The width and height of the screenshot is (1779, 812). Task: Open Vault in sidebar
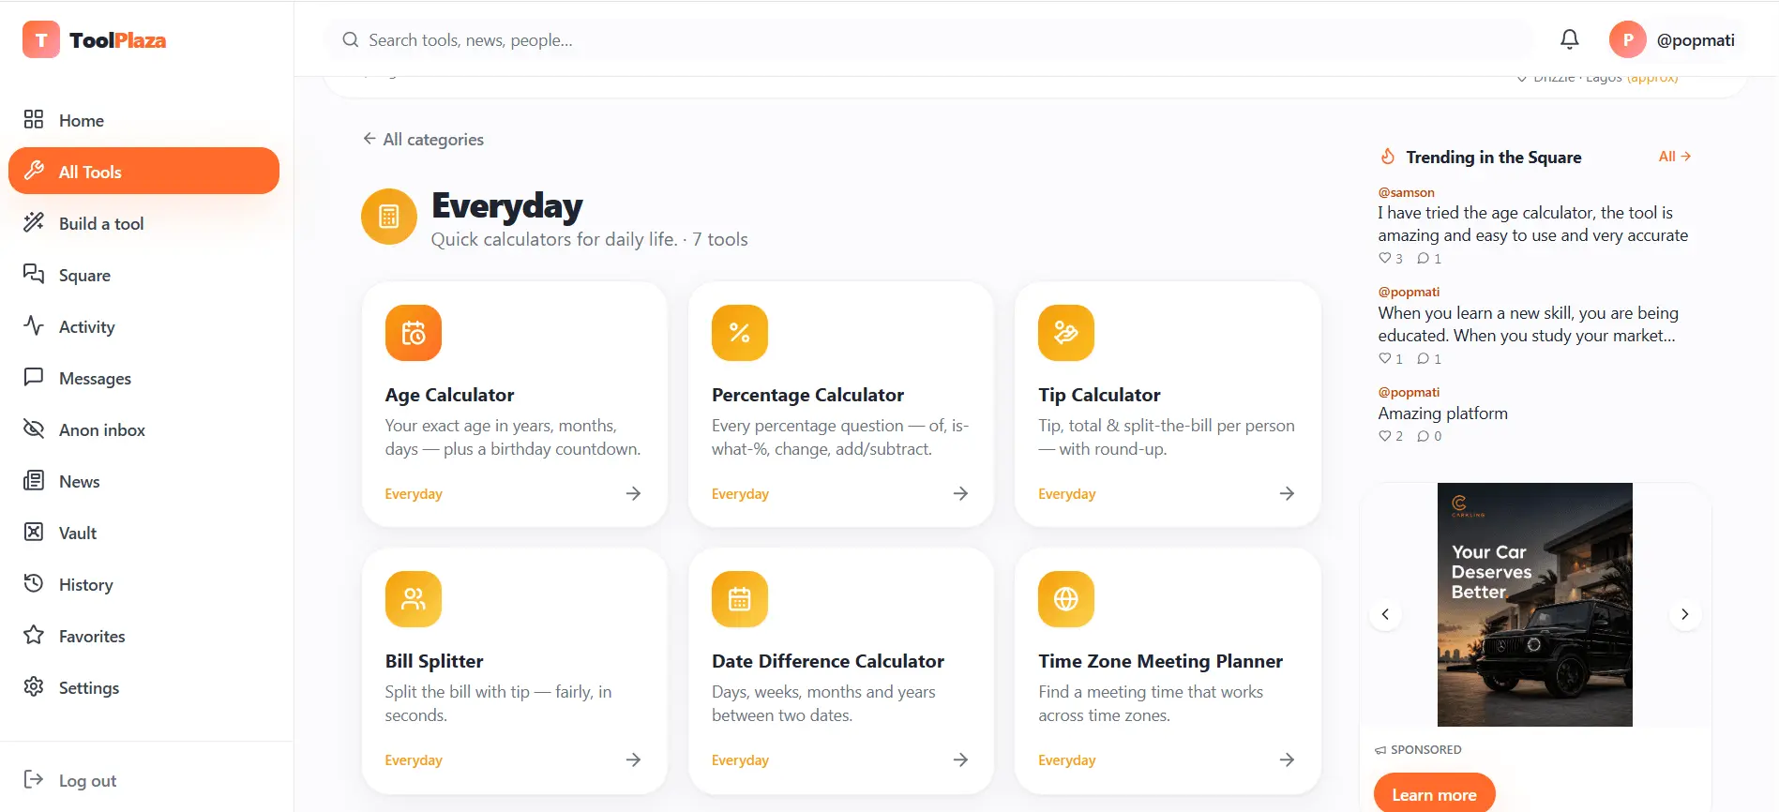coord(143,533)
